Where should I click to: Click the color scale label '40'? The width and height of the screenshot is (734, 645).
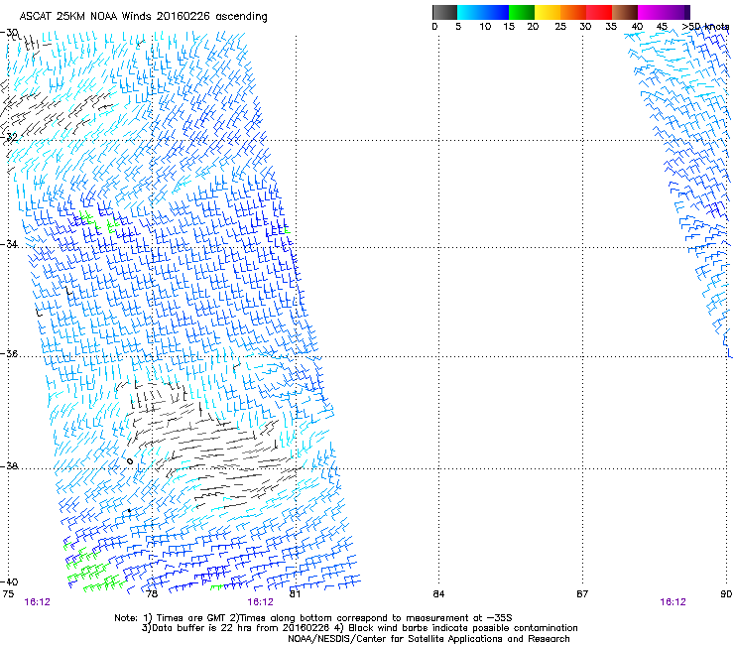[x=637, y=27]
